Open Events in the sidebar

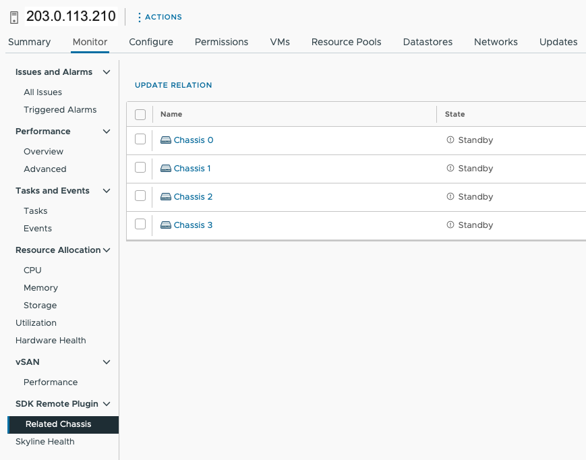[x=38, y=229]
